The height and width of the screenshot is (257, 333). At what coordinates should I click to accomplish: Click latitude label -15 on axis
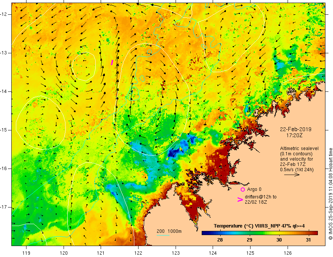(4, 130)
